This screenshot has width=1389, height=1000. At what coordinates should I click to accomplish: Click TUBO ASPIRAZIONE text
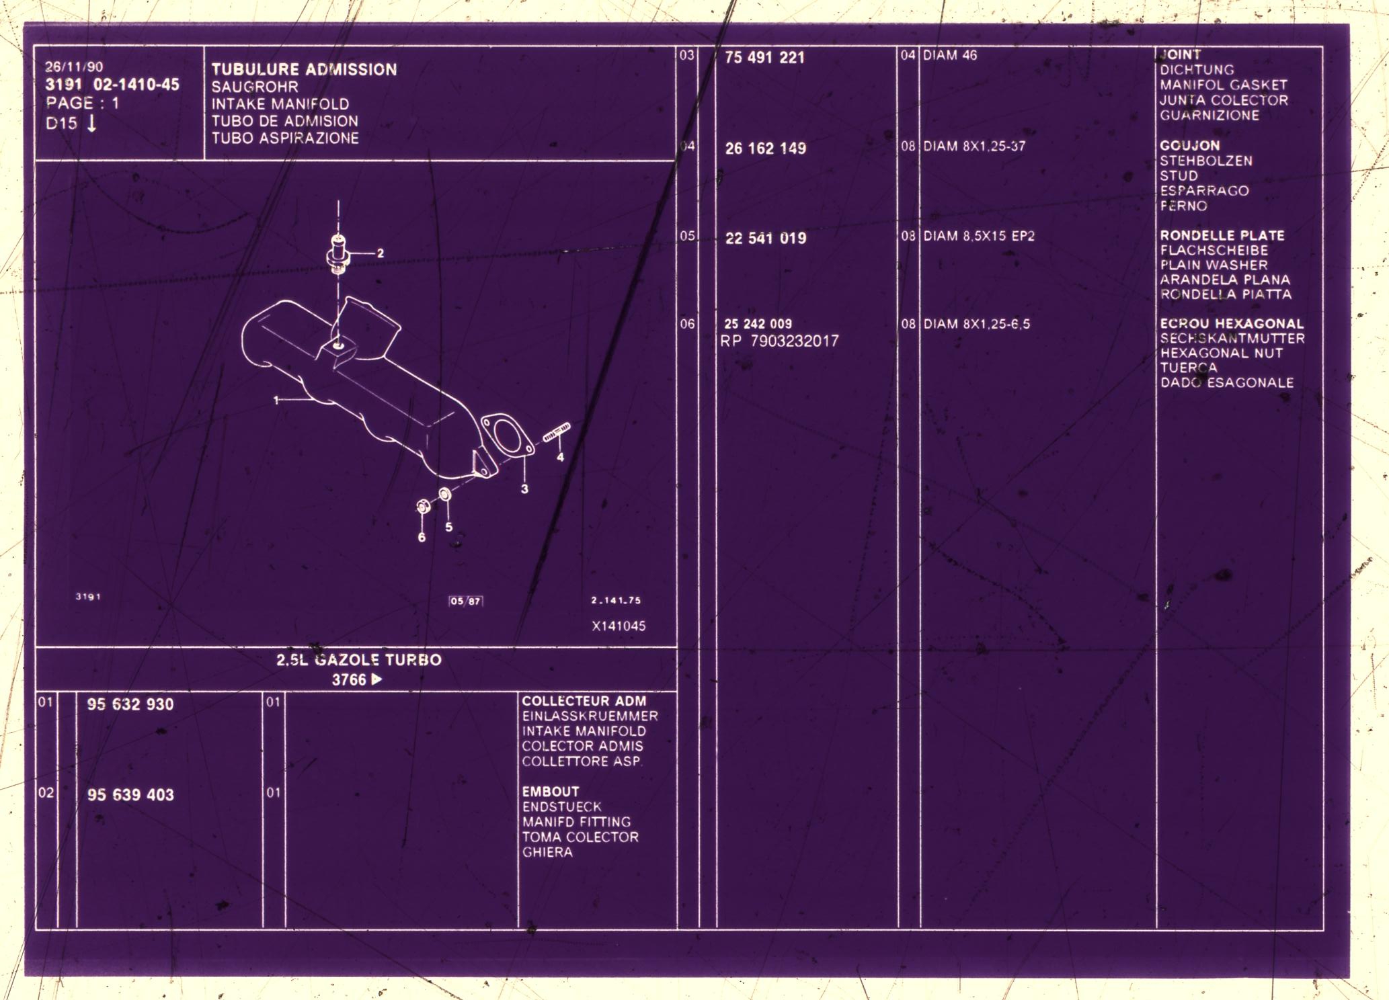pos(285,138)
